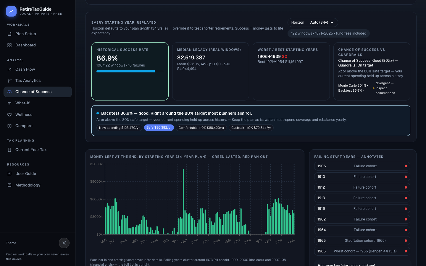Click the historical success rate progress bar

pyautogui.click(x=130, y=71)
